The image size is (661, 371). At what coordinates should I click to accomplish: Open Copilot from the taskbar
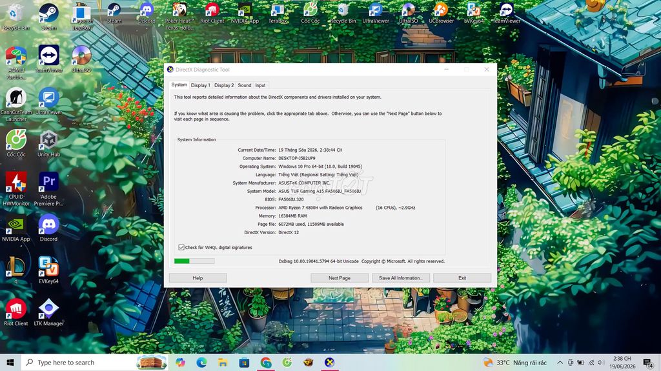point(181,362)
